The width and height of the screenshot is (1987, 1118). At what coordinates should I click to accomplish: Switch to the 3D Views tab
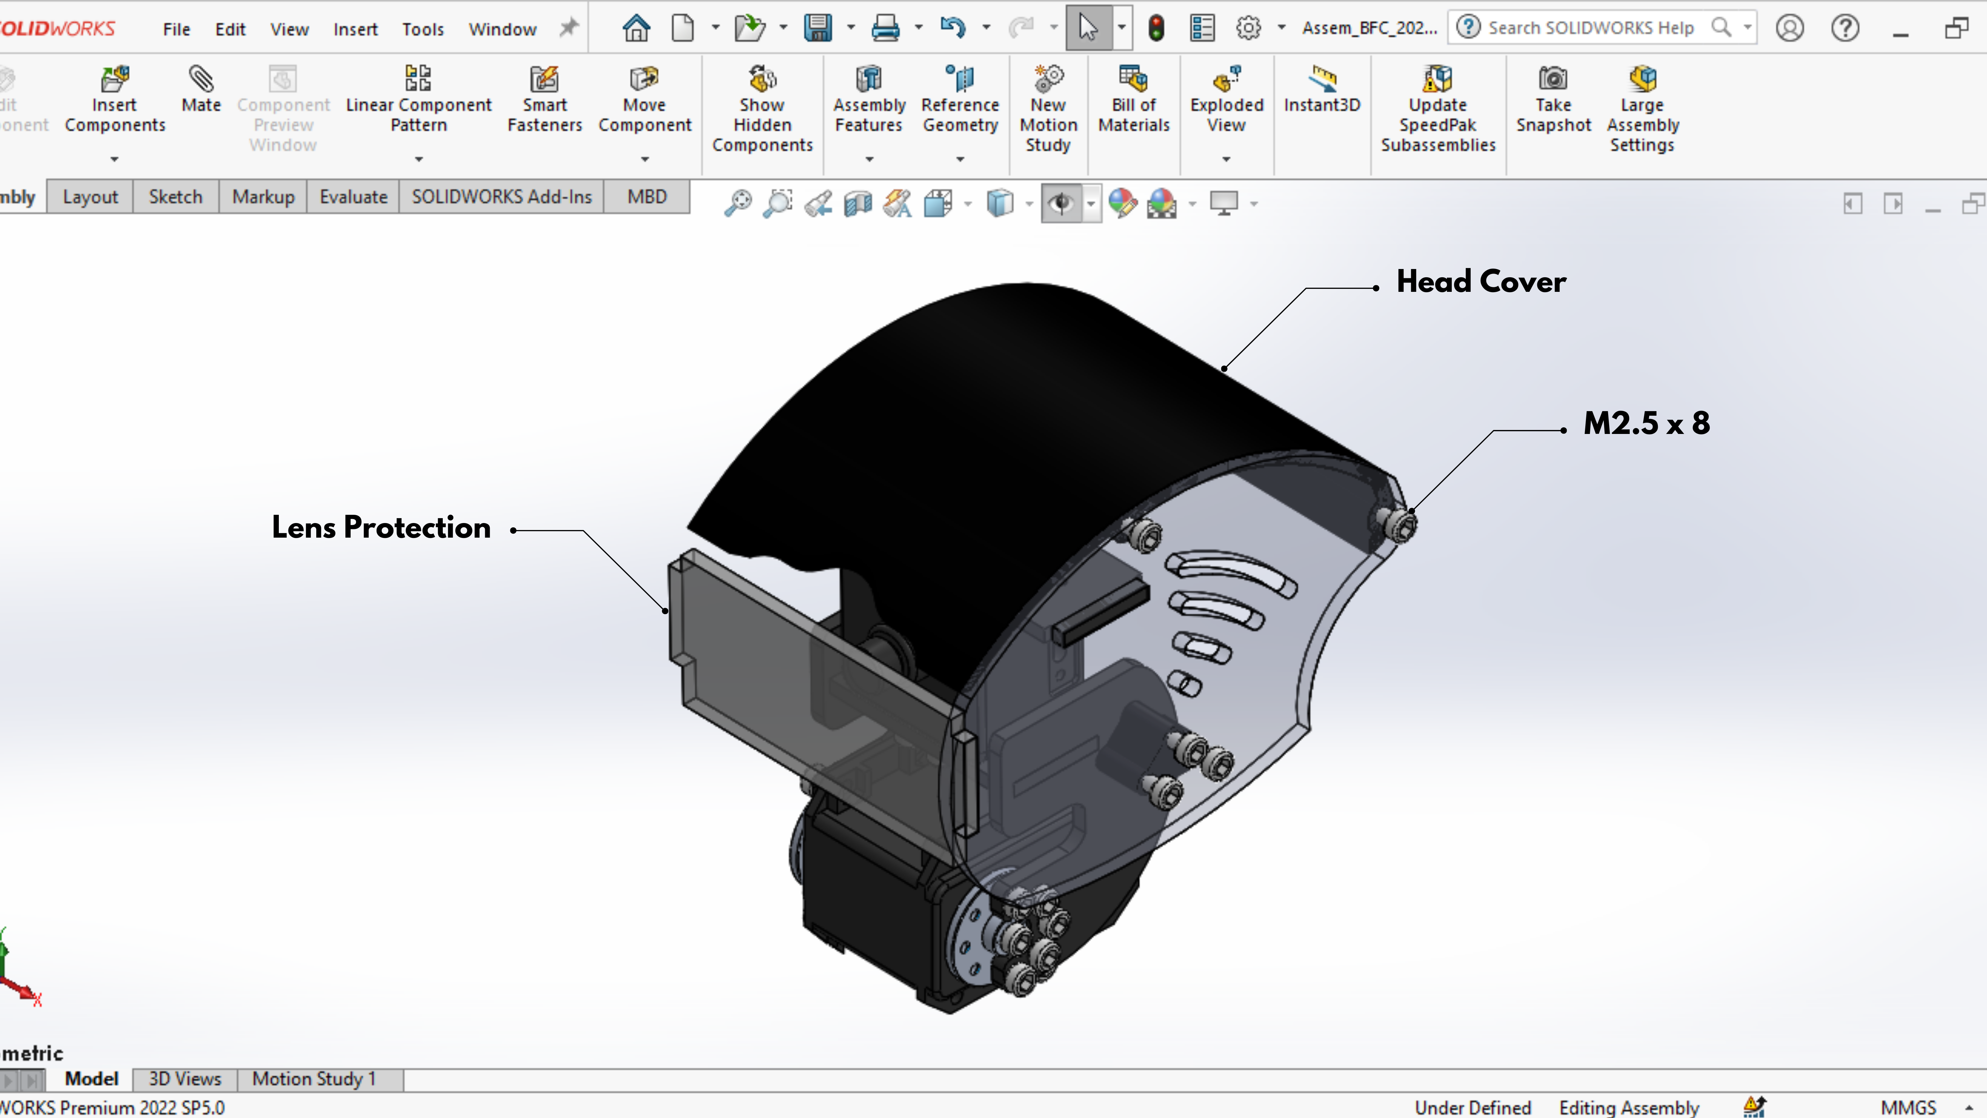[184, 1080]
